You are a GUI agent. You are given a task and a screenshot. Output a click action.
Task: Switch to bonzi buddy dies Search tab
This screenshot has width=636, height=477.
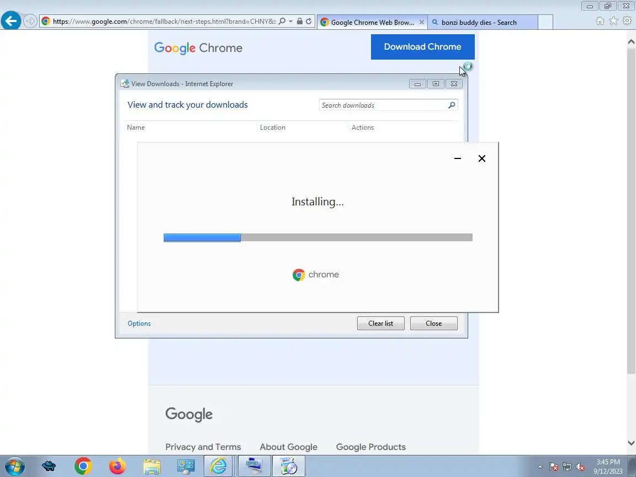[x=483, y=22]
